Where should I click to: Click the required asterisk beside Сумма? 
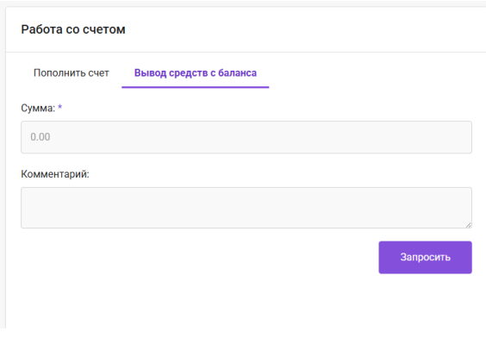59,107
